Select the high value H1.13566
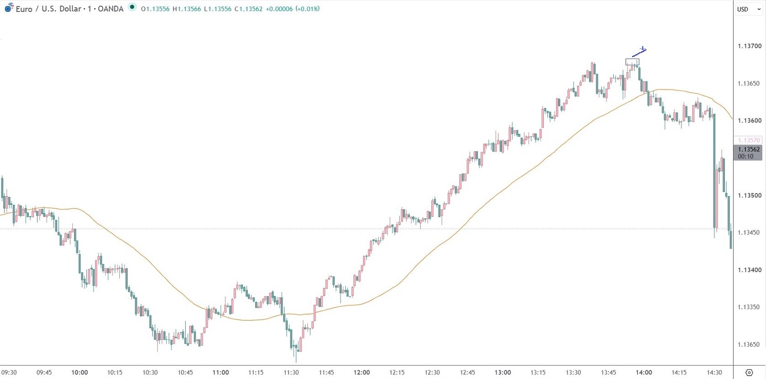 click(x=187, y=9)
